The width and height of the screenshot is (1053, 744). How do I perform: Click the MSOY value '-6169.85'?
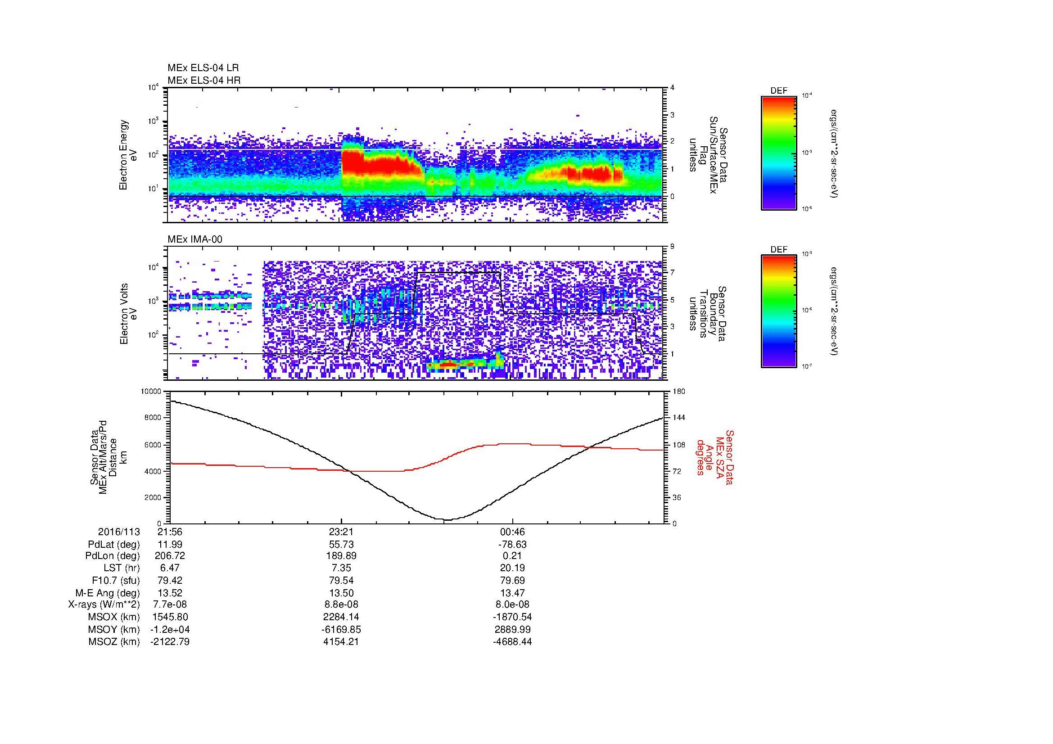coord(341,629)
